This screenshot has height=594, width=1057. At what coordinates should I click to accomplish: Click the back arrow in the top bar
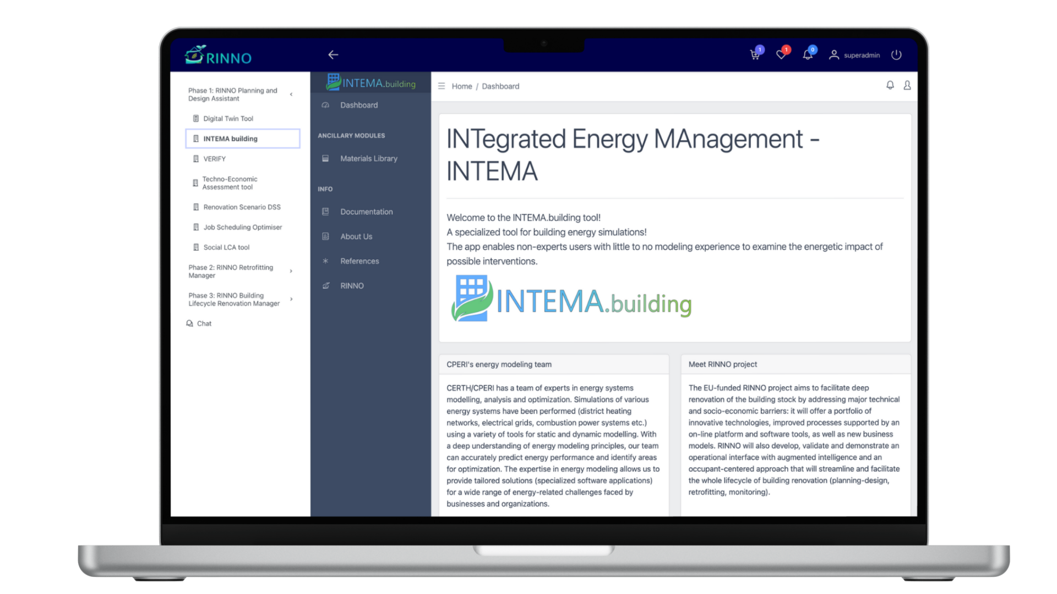click(x=333, y=54)
